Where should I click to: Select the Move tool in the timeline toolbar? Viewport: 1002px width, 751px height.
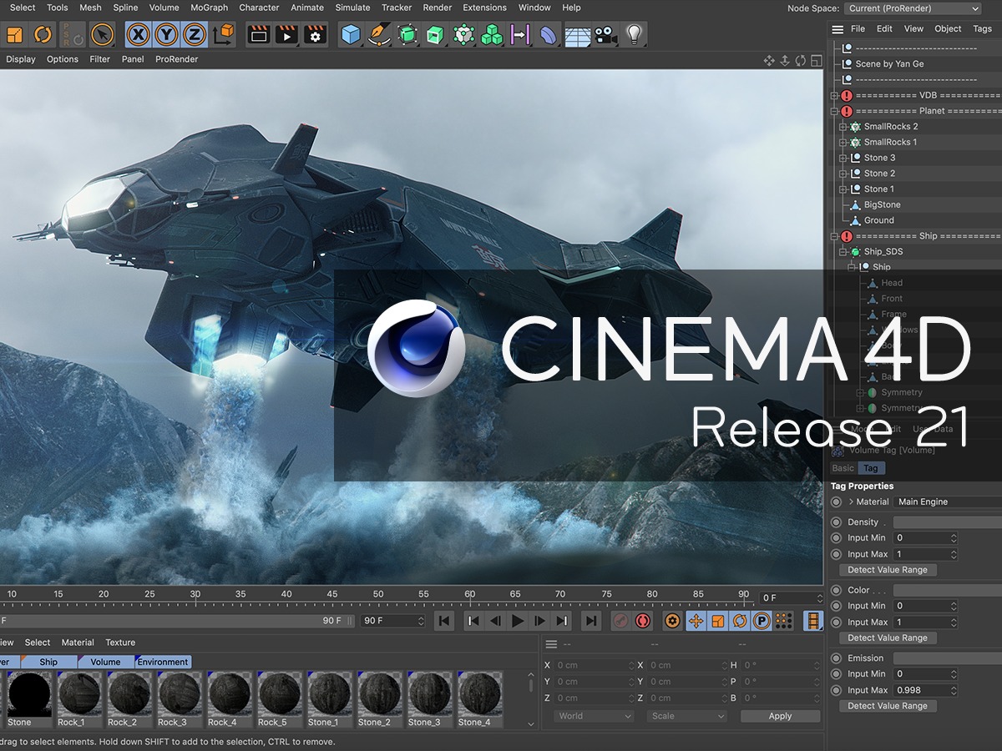pos(698,620)
